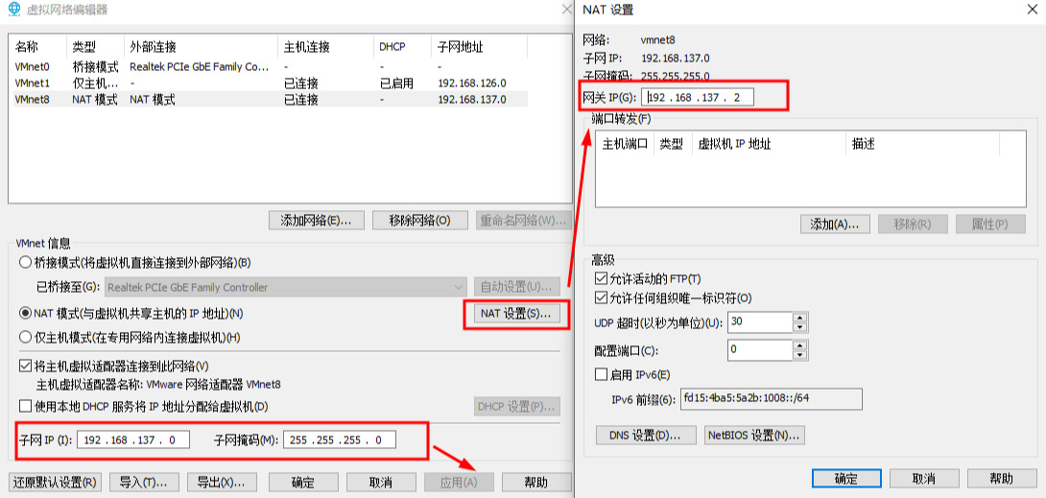Toggle 将主机虚拟适配器连接到此网络 checkbox
The width and height of the screenshot is (1046, 498).
click(25, 366)
